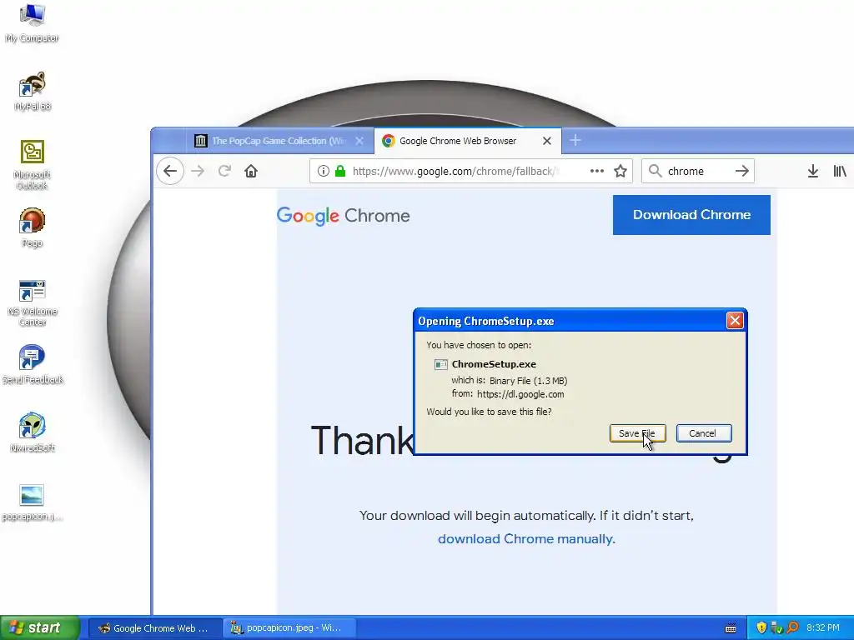Image resolution: width=854 pixels, height=640 pixels.
Task: Show site information icon in address bar
Action: 323,171
